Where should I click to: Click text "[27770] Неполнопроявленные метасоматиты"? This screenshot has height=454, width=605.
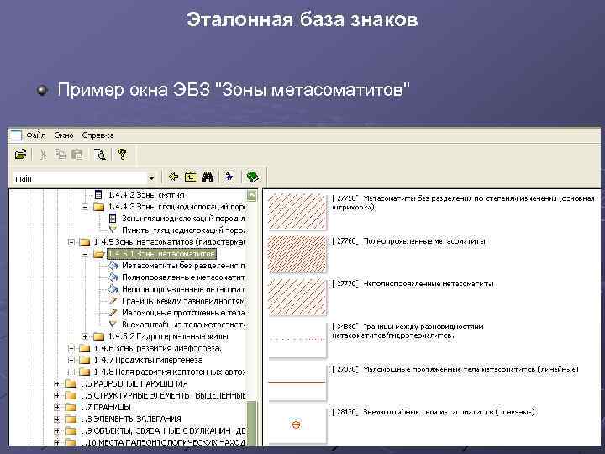[x=413, y=284]
